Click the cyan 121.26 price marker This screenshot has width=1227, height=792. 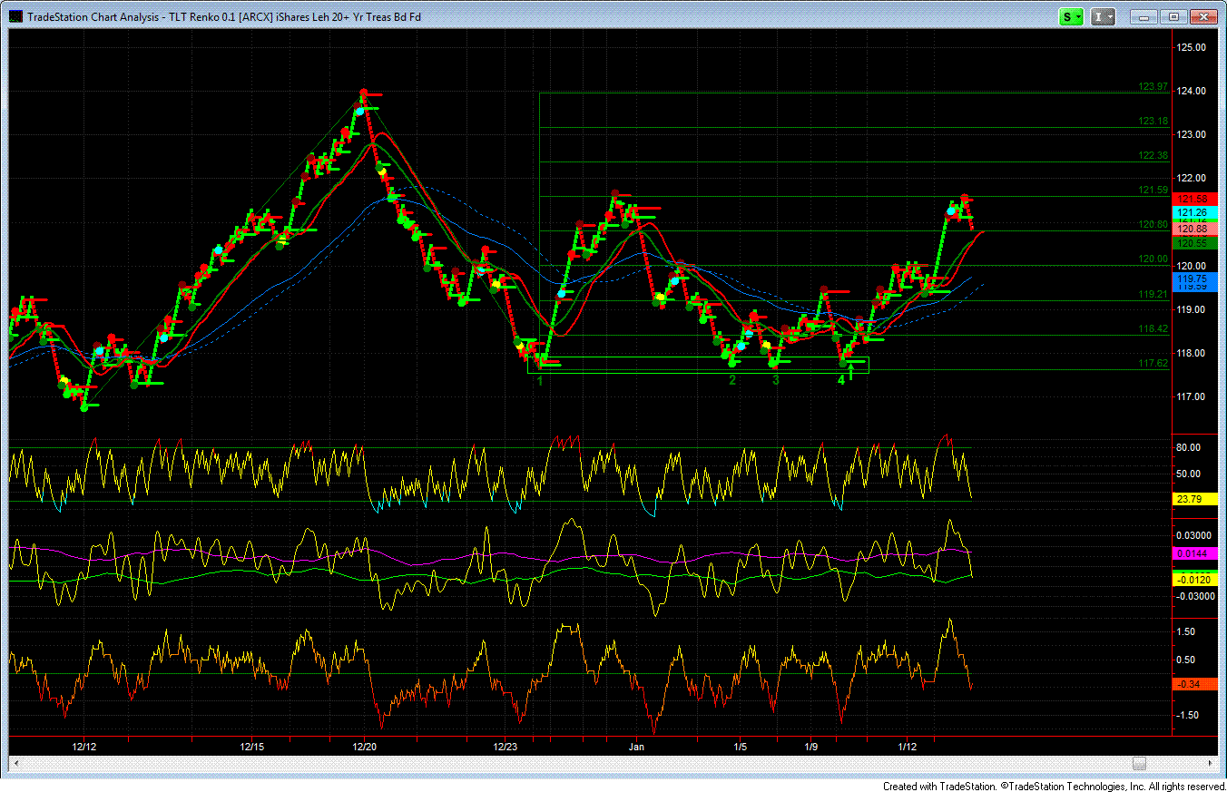coord(1194,212)
